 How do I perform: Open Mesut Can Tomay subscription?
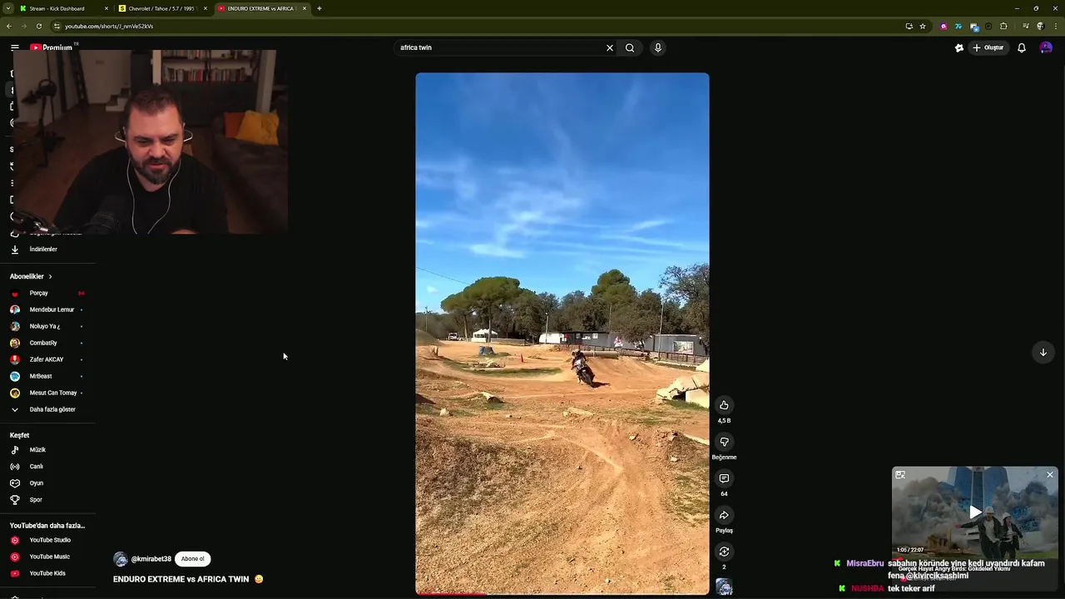pyautogui.click(x=48, y=393)
